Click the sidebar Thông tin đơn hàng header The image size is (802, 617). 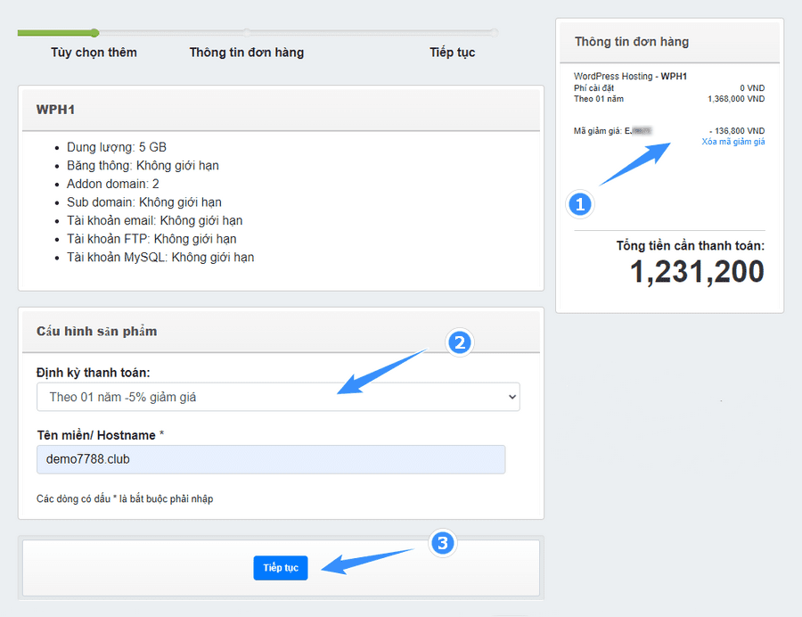632,42
